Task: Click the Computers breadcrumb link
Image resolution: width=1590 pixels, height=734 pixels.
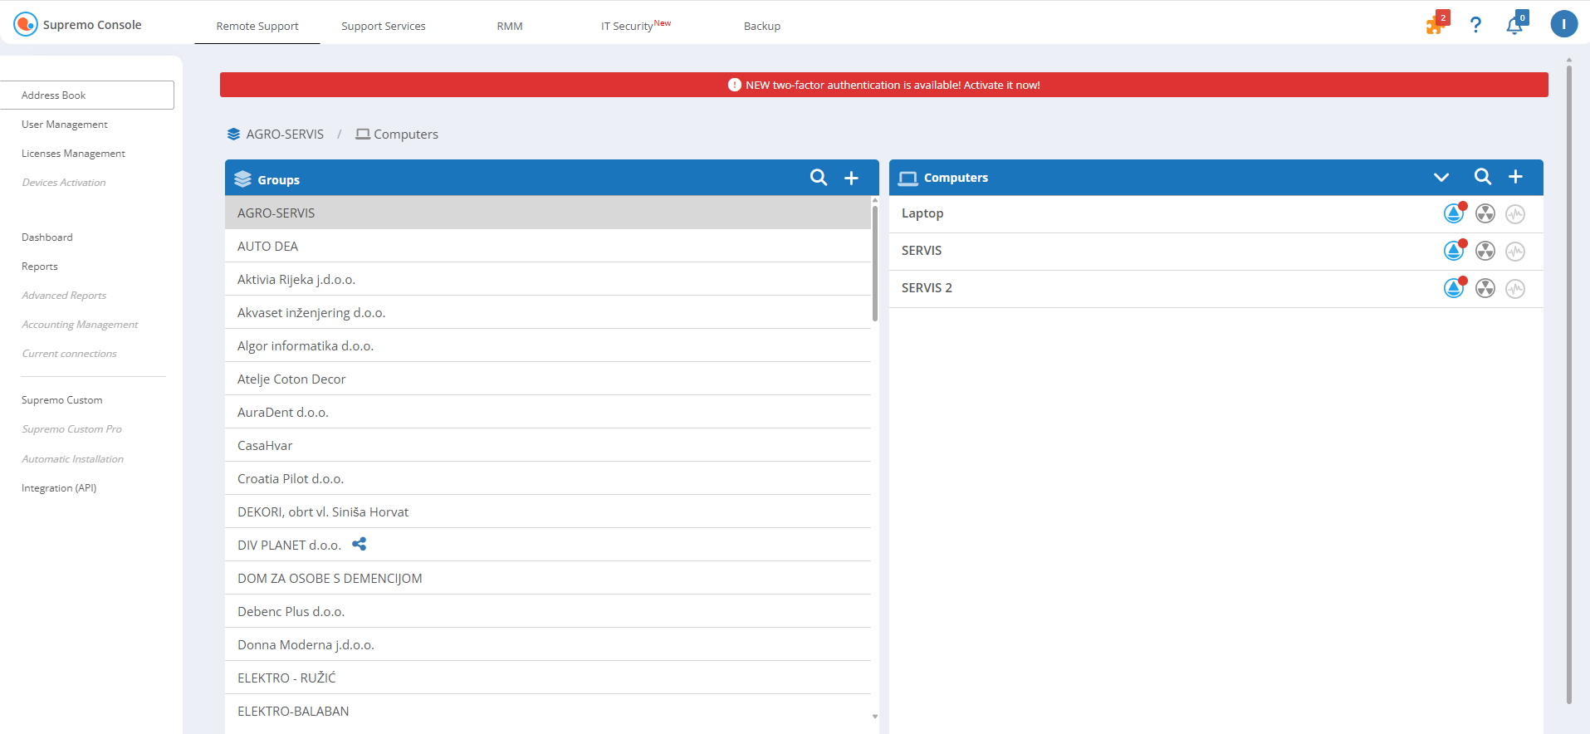Action: [405, 135]
